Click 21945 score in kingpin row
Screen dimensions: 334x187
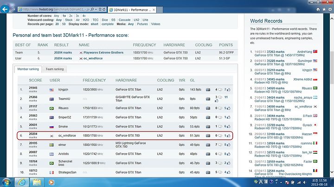coord(33,88)
